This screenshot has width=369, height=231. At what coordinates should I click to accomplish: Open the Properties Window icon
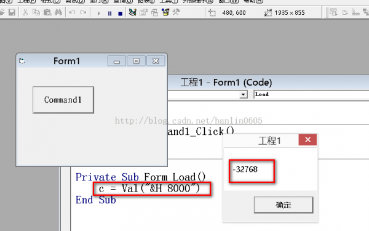coord(143,12)
